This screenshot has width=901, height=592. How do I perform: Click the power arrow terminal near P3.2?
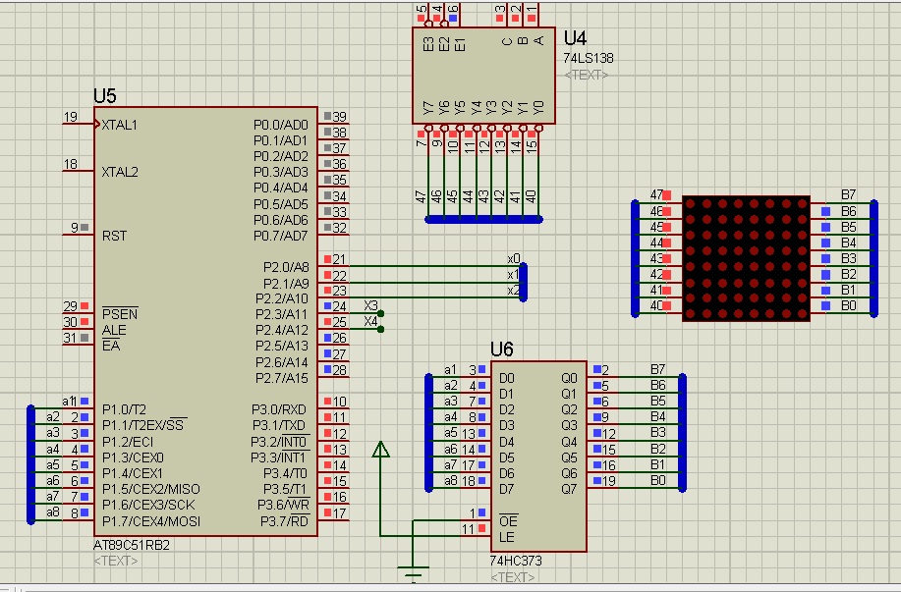coord(380,449)
